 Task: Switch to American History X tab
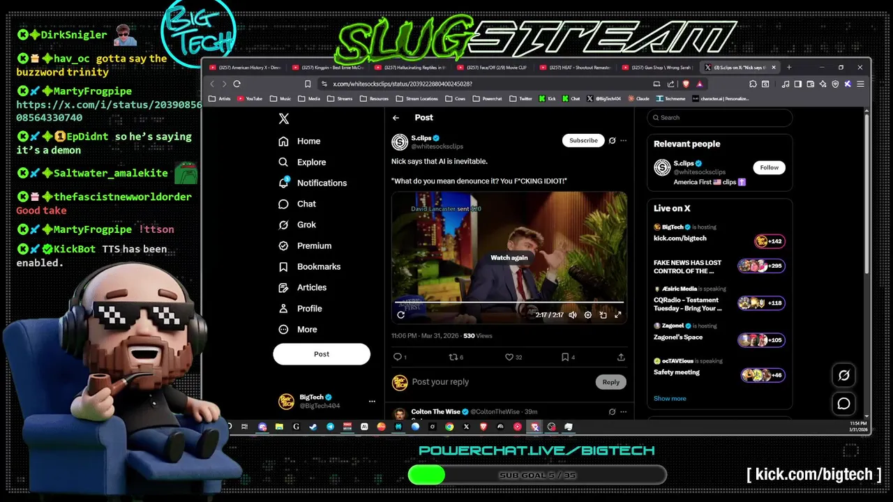(245, 68)
